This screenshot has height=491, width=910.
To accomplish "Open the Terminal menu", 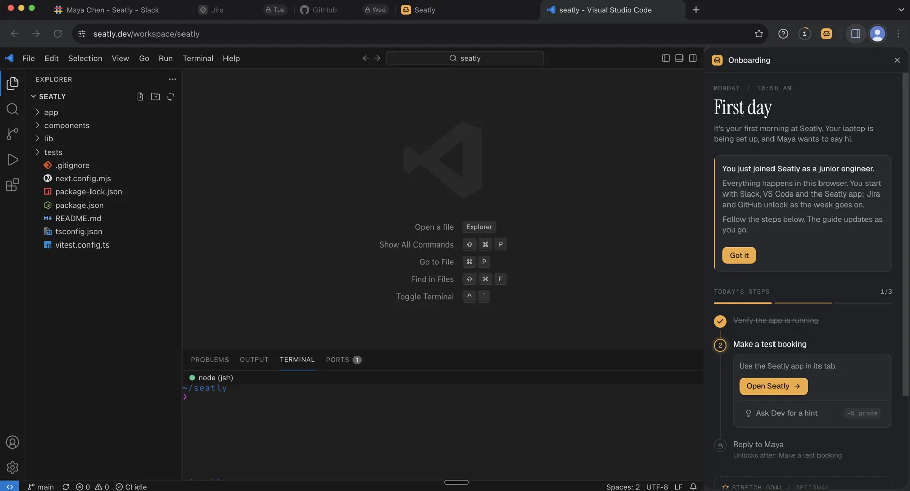I will 198,58.
